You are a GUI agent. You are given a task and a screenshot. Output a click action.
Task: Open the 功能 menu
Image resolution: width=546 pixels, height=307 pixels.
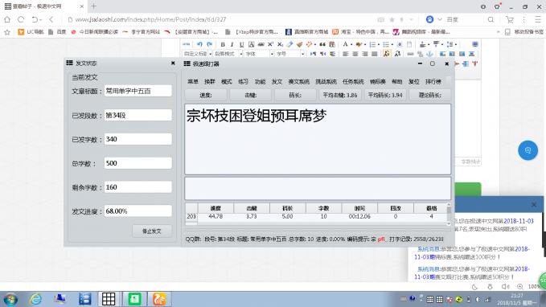tap(260, 81)
